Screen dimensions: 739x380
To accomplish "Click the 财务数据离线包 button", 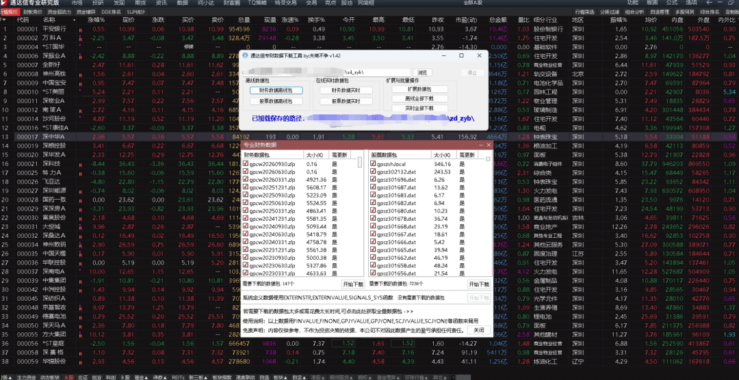I will pos(275,90).
